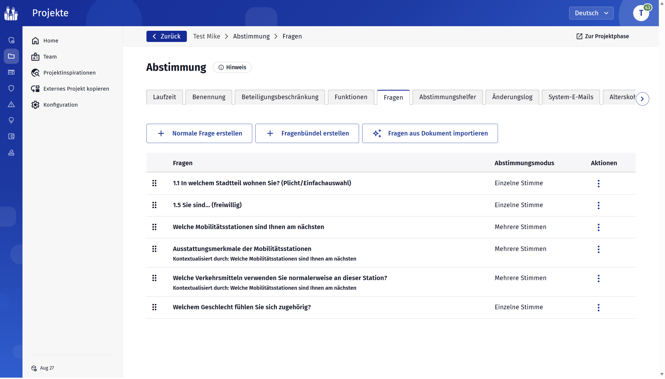Open the lightbulb ideas rail icon
665x379 pixels.
point(11,120)
